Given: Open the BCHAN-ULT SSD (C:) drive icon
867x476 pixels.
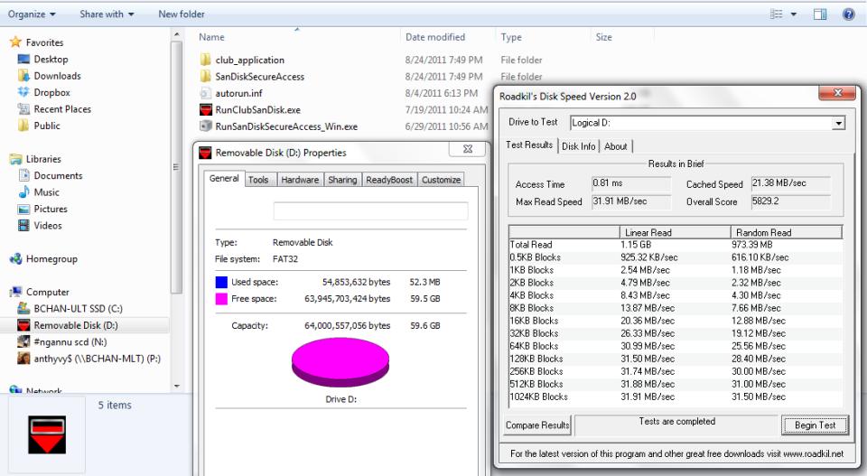Looking at the screenshot, I should coord(23,309).
